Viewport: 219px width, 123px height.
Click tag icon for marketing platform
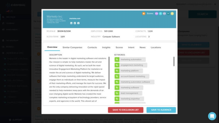tap(117, 71)
